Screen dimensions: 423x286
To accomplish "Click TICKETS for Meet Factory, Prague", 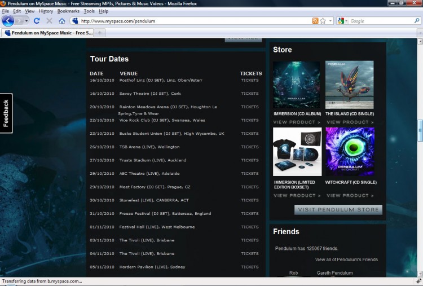I will tap(250, 187).
